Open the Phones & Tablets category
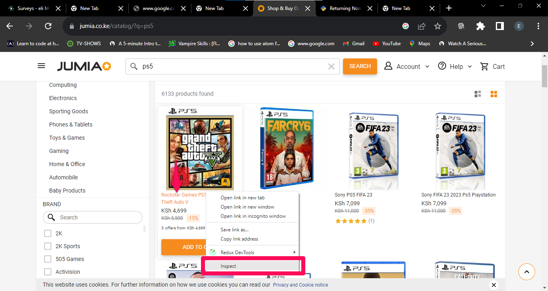This screenshot has height=291, width=548. point(71,124)
